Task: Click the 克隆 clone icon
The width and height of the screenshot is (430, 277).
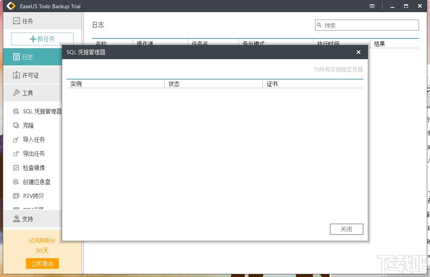Action: pos(16,125)
